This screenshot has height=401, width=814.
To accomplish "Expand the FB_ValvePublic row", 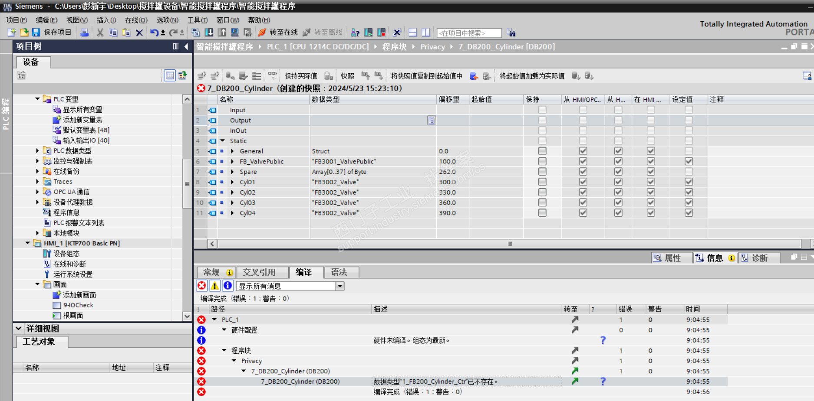I will click(233, 161).
